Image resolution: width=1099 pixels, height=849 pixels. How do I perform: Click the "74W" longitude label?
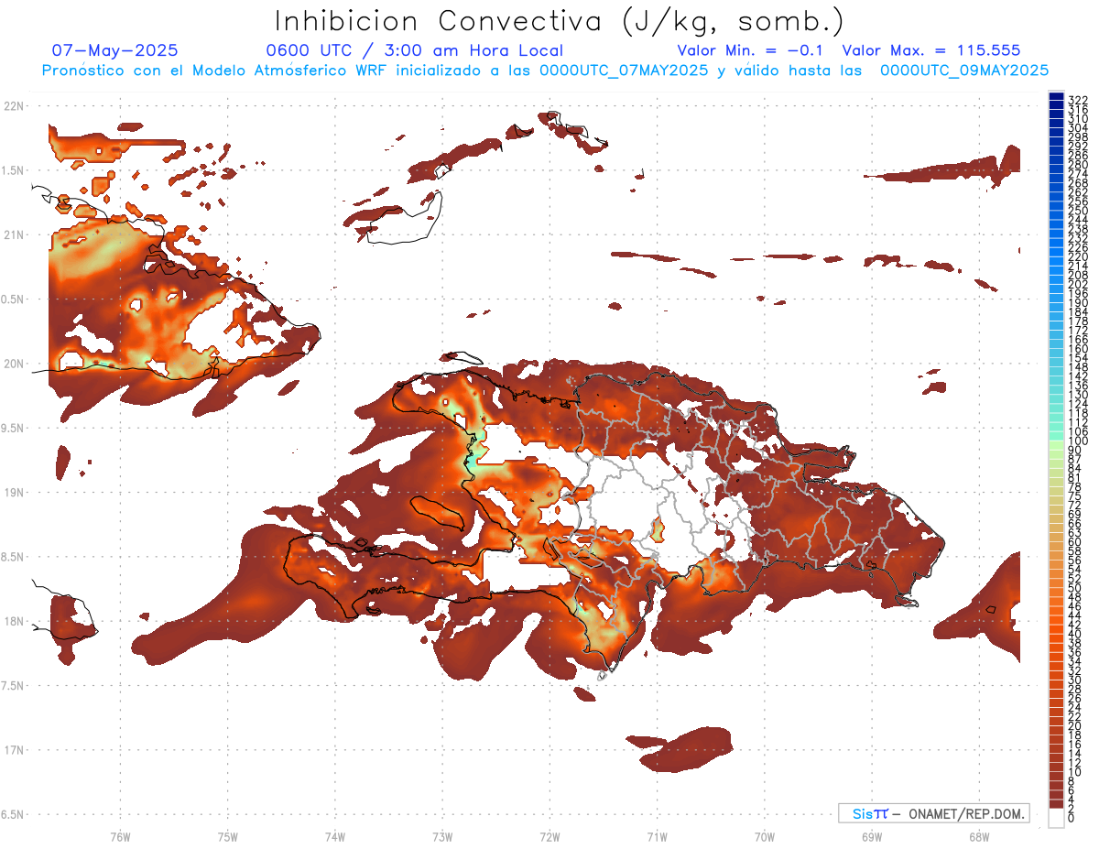click(x=335, y=836)
